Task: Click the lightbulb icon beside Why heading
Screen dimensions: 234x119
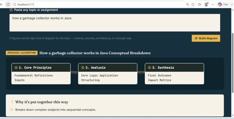Action: [x=12, y=102]
